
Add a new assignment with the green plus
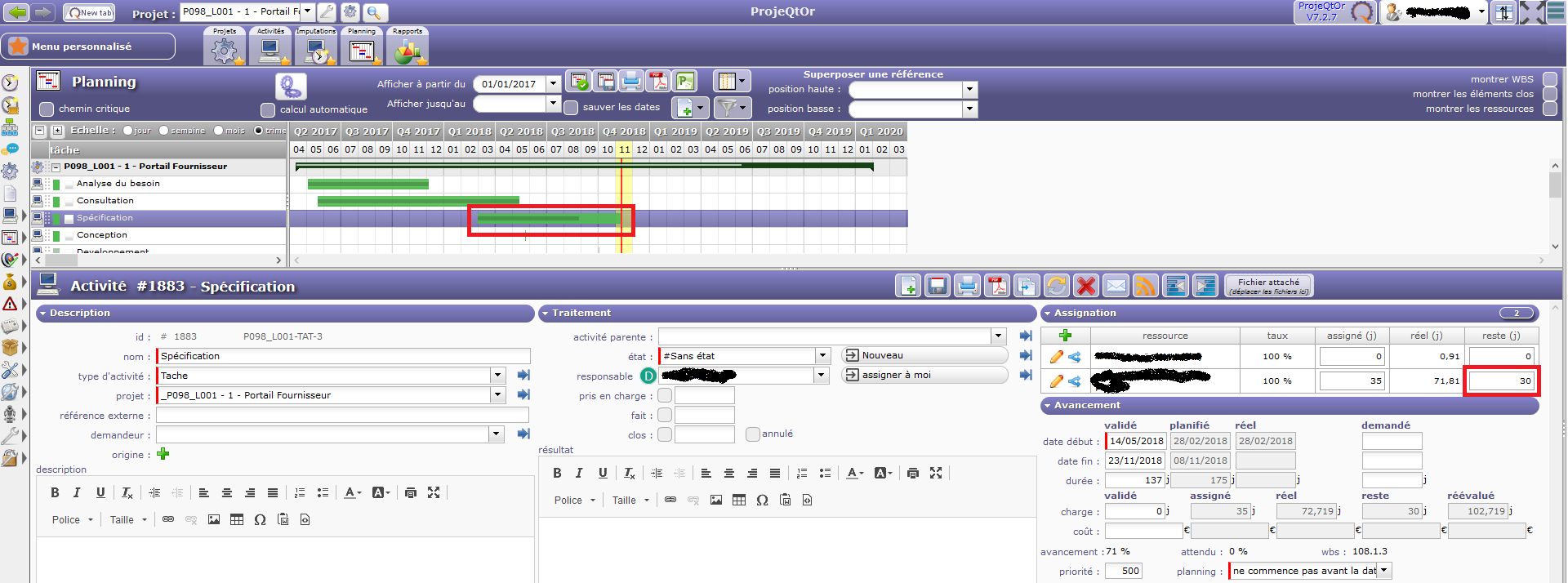click(1065, 336)
